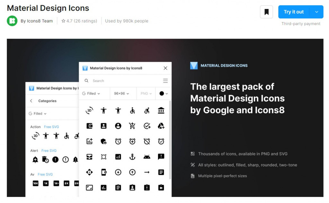Image resolution: width=329 pixels, height=203 pixels.
Task: Click the 'Used by 980k people' text
Action: 127,21
